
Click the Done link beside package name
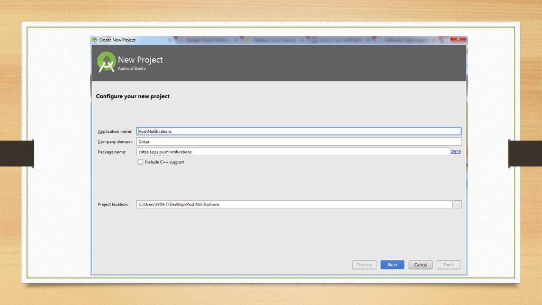pos(456,151)
